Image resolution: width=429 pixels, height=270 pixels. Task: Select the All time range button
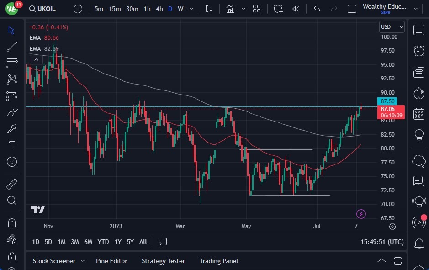143,242
